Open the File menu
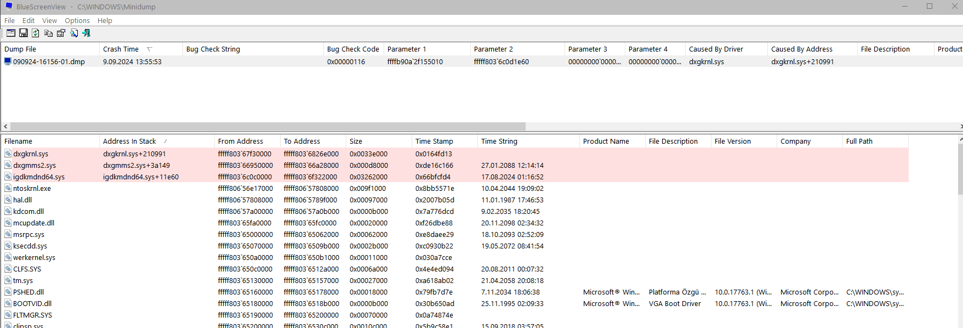This screenshot has height=328, width=963. point(10,20)
